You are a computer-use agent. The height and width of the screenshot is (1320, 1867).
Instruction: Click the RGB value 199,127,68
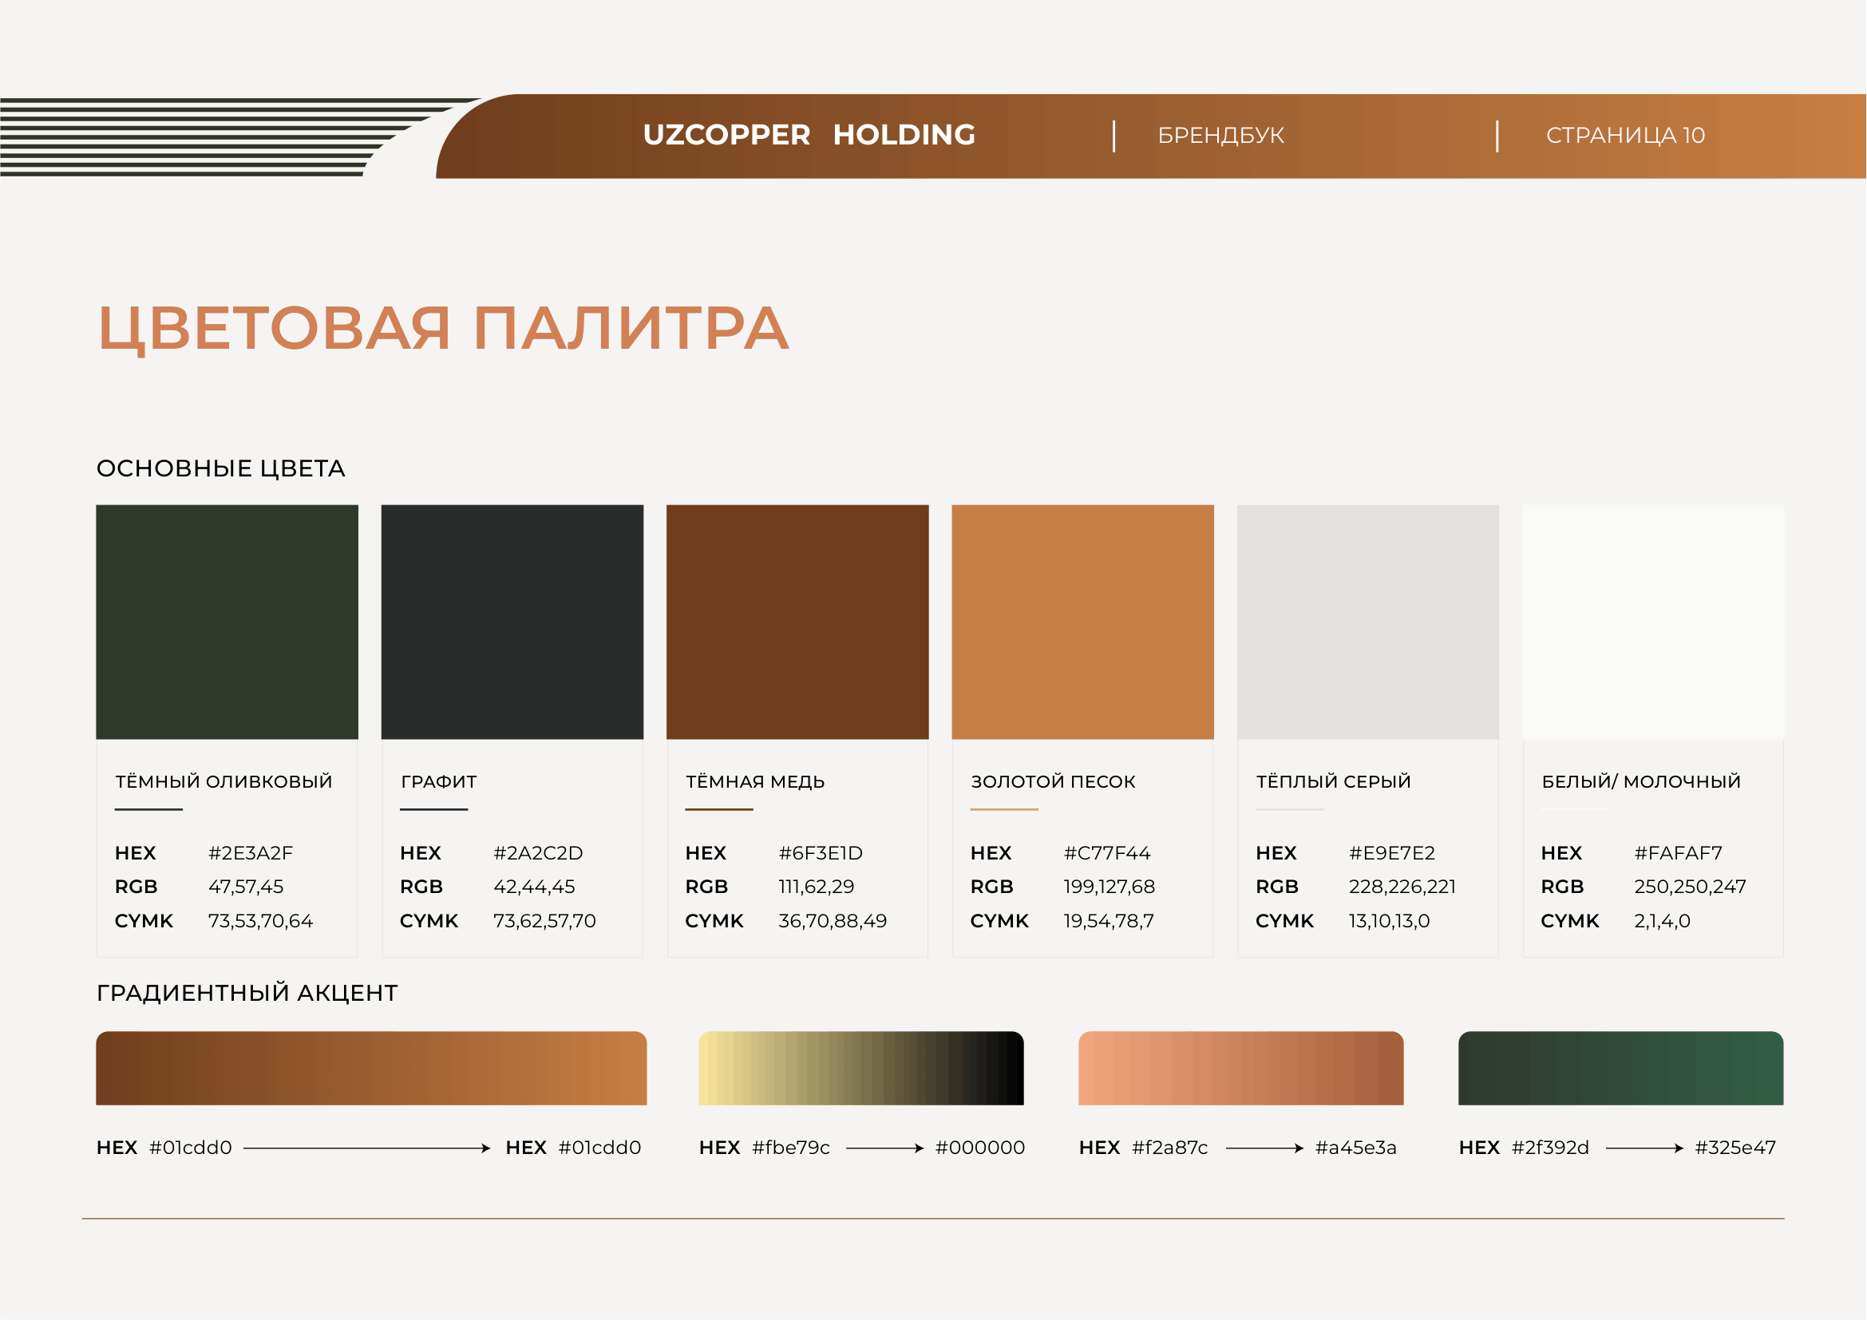coord(1110,887)
